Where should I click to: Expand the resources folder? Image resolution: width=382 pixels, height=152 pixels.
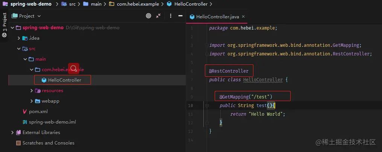[32, 91]
